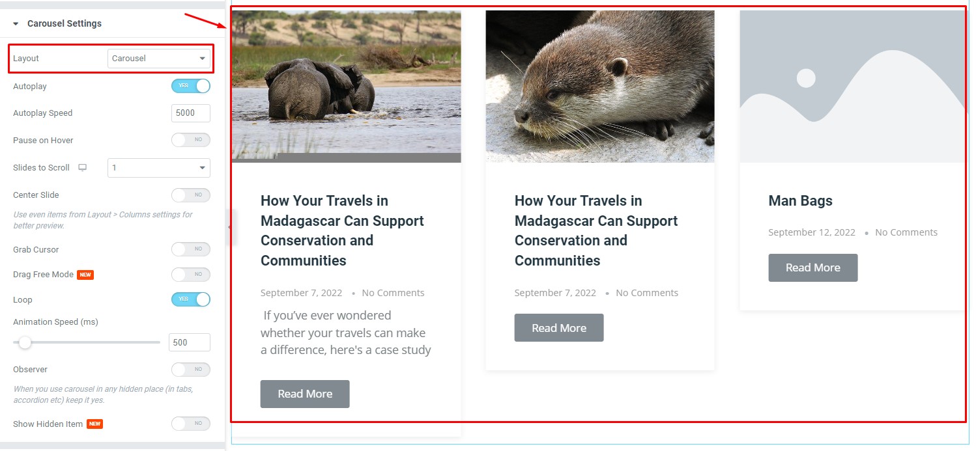The height and width of the screenshot is (451, 976).
Task: Switch on Show Hidden Item
Action: (191, 424)
